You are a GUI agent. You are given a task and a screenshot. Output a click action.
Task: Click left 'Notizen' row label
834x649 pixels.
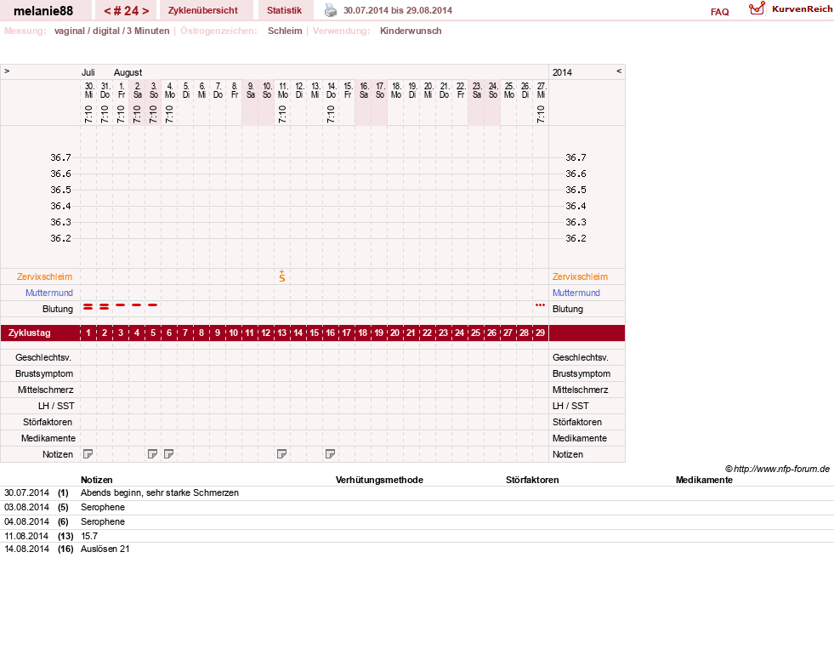click(58, 454)
